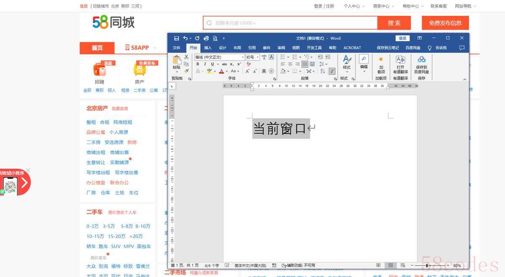Viewport: 505px width, 277px height.
Task: Toggle Show/Hide paragraph marks
Action: [332, 71]
